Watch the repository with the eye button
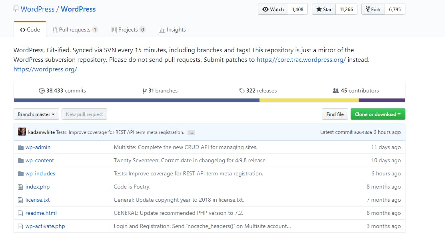 point(273,9)
